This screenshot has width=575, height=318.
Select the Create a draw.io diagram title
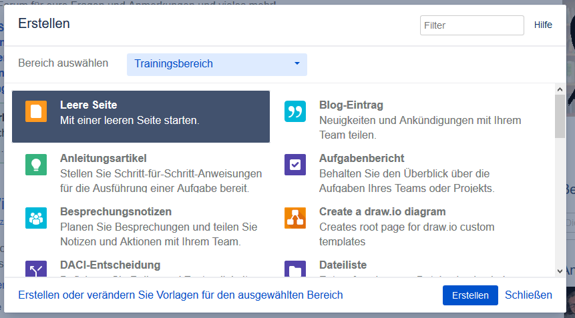pyautogui.click(x=383, y=211)
